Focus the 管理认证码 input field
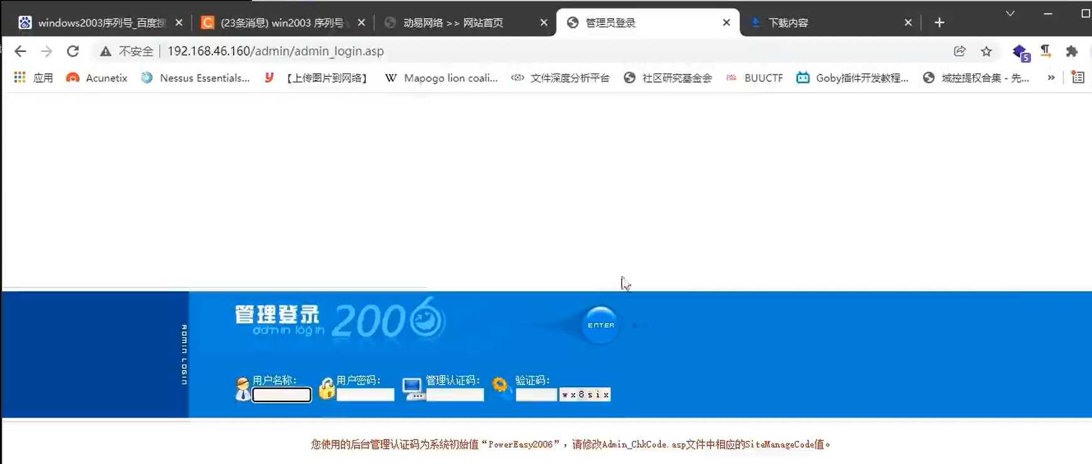 pyautogui.click(x=455, y=394)
